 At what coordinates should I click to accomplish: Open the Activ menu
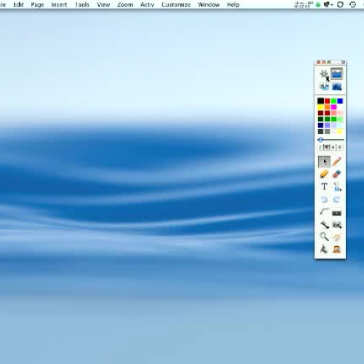[147, 4]
